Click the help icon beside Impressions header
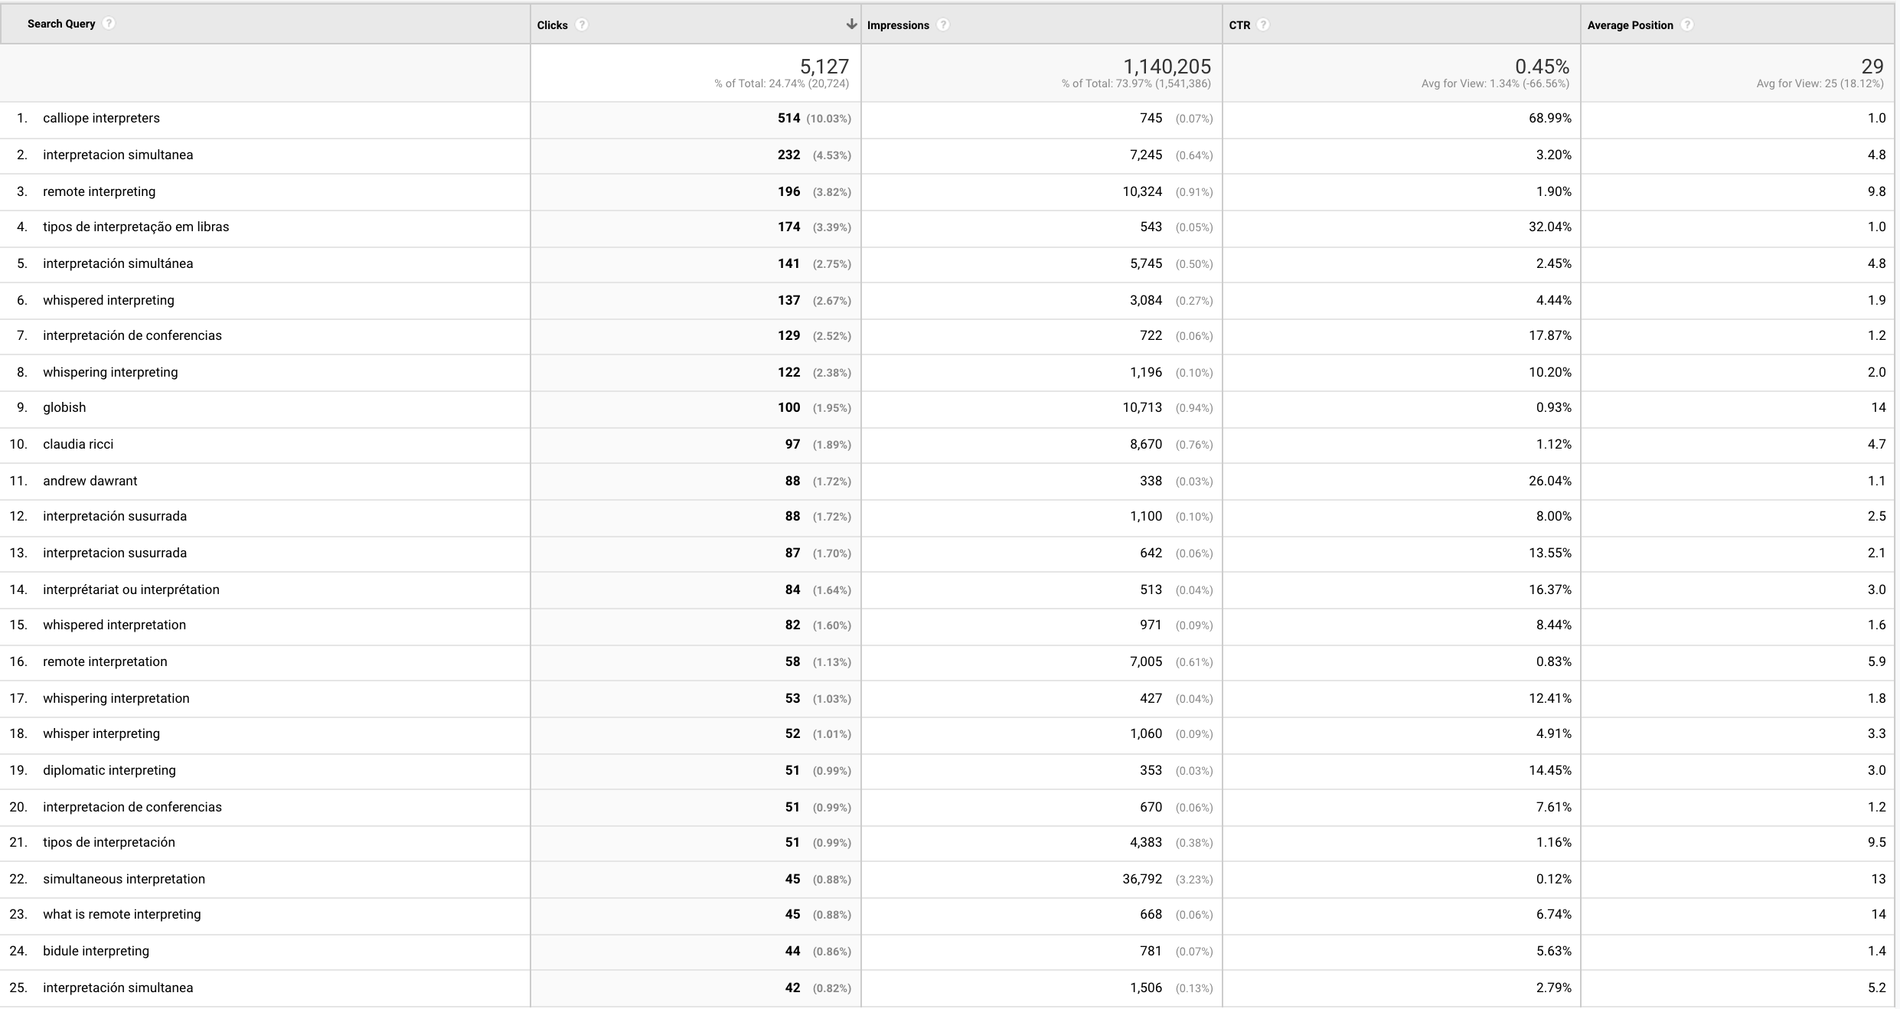This screenshot has height=1009, width=1900. coord(943,24)
